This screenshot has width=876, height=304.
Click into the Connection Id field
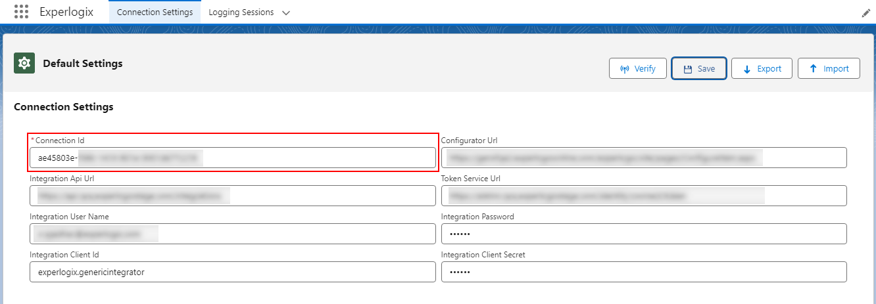coord(233,158)
